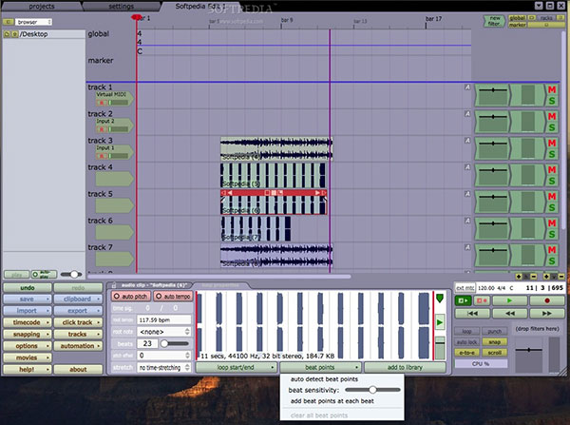Enable the loop toggle

pyautogui.click(x=466, y=332)
